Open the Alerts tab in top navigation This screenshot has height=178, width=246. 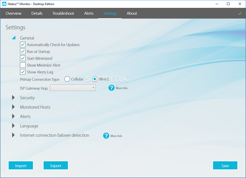89,13
